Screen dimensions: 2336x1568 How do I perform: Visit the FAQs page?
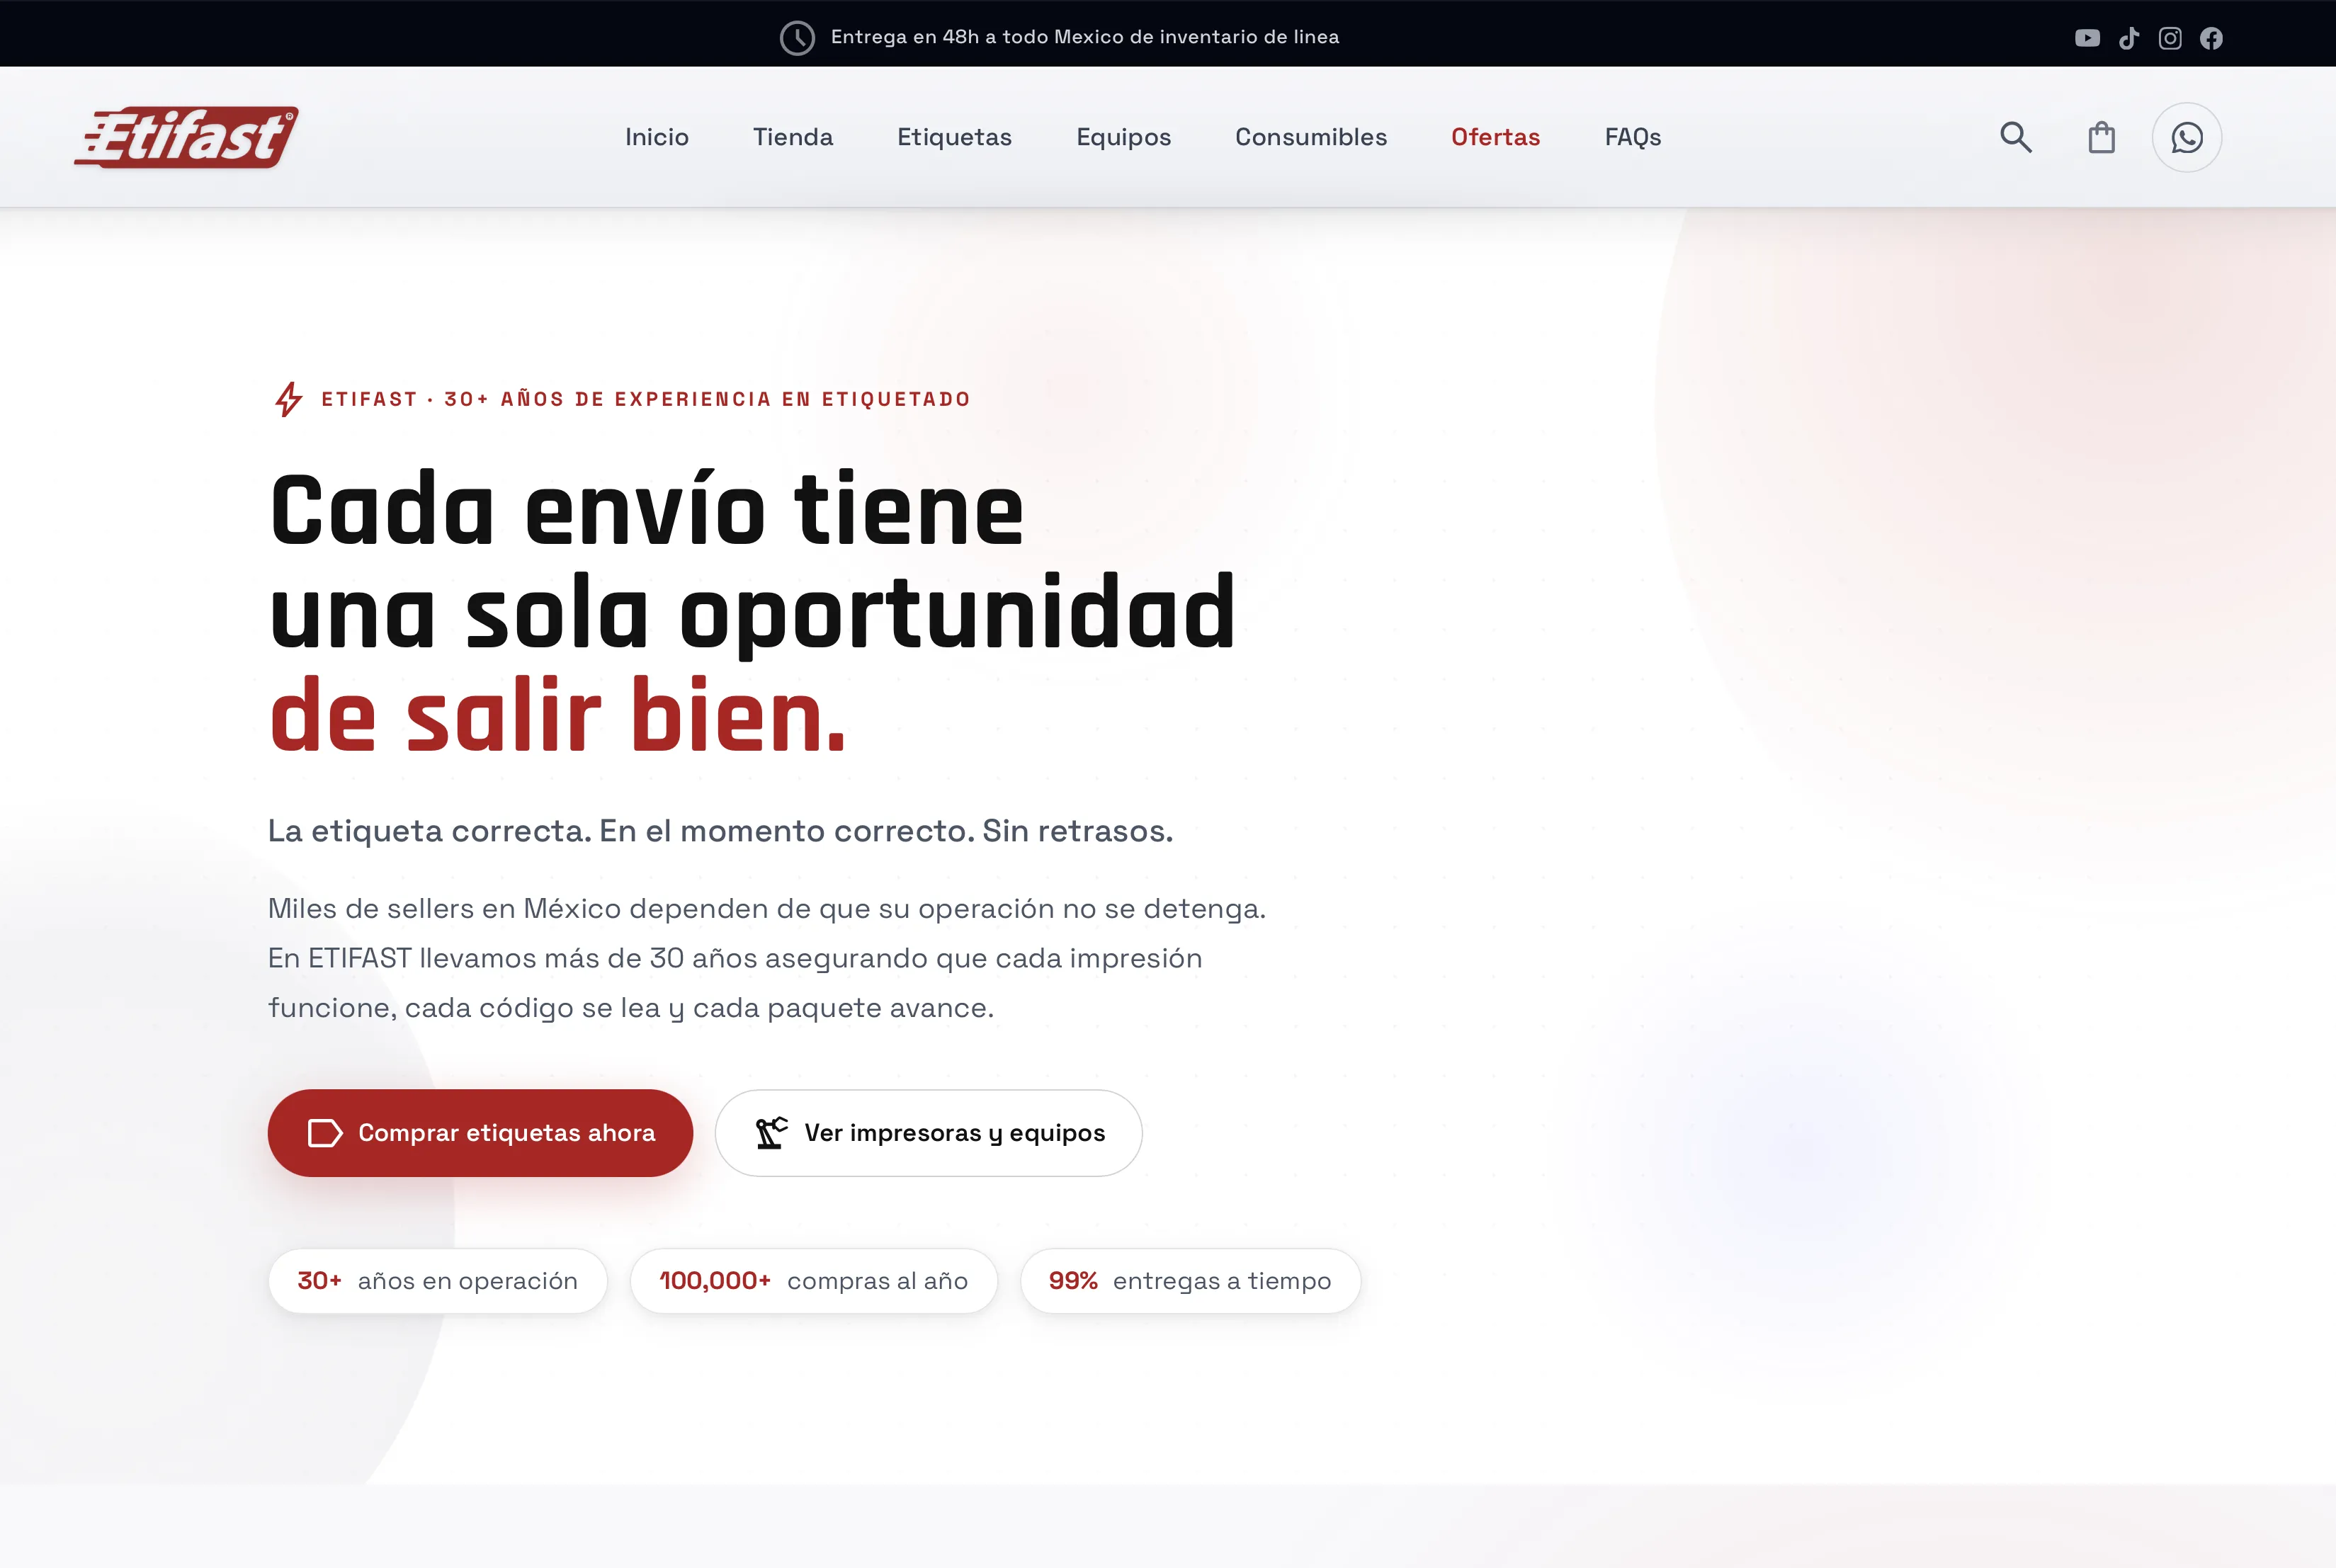[x=1632, y=137]
